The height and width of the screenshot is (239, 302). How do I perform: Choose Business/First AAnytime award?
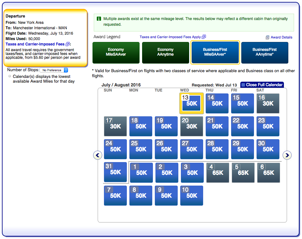[264, 53]
